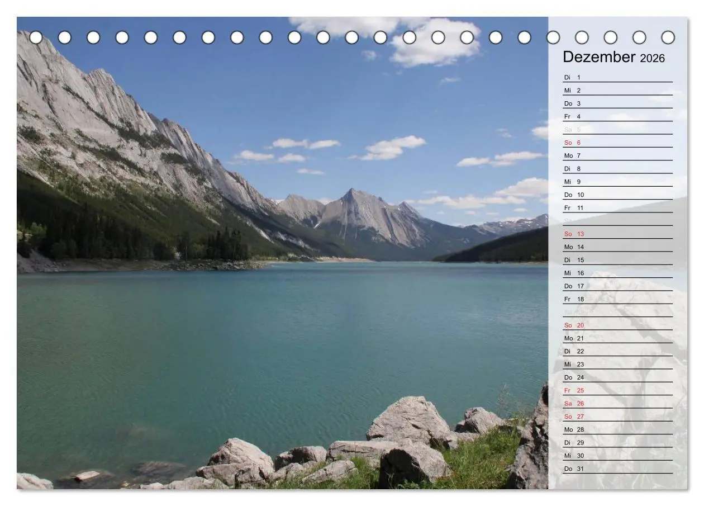Select the 'Di 1' calendar row

617,77
